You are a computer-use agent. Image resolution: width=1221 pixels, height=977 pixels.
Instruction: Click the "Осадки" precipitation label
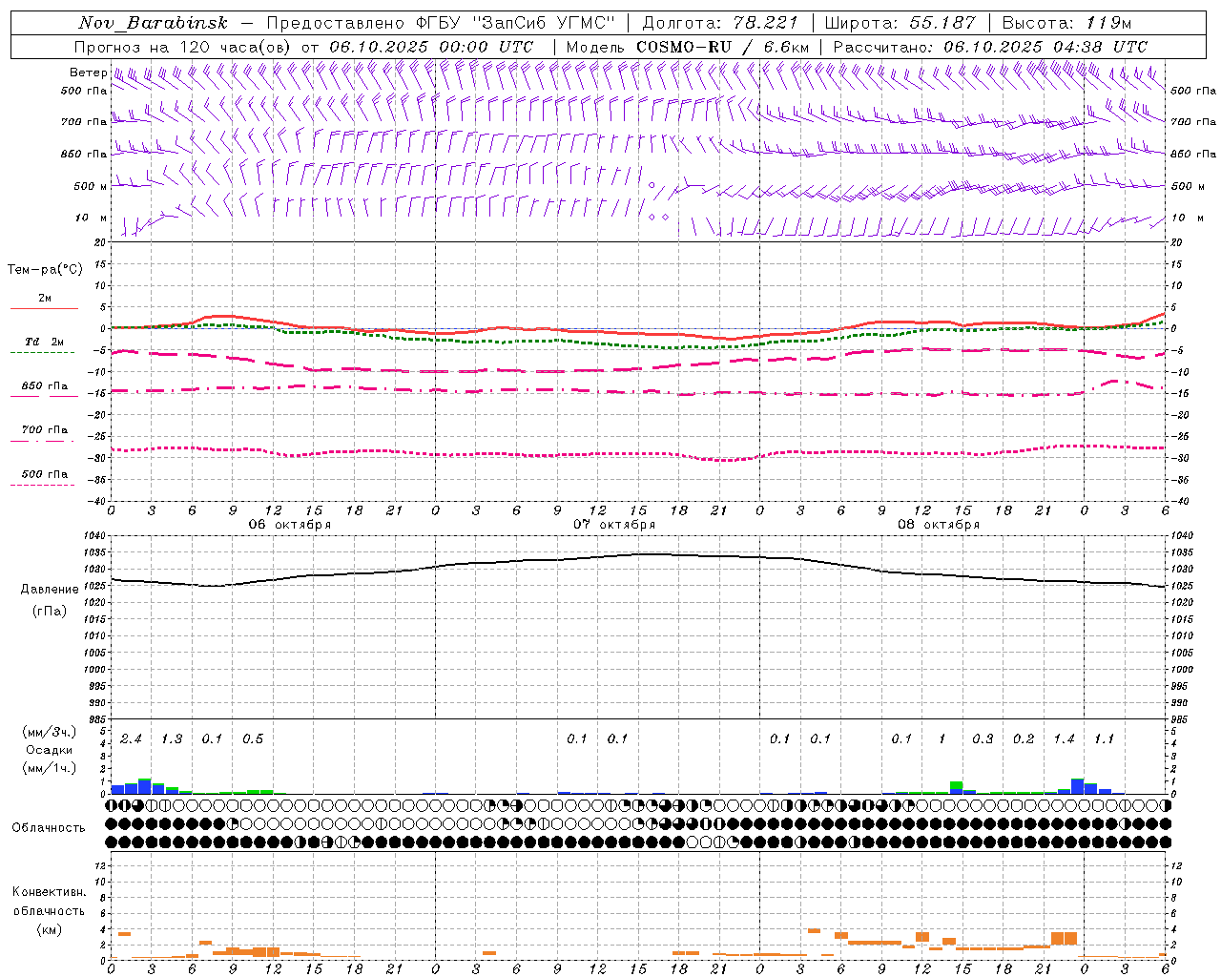pyautogui.click(x=49, y=750)
